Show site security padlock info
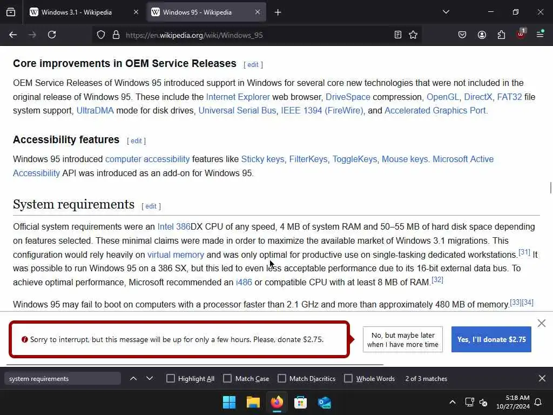 [x=116, y=35]
